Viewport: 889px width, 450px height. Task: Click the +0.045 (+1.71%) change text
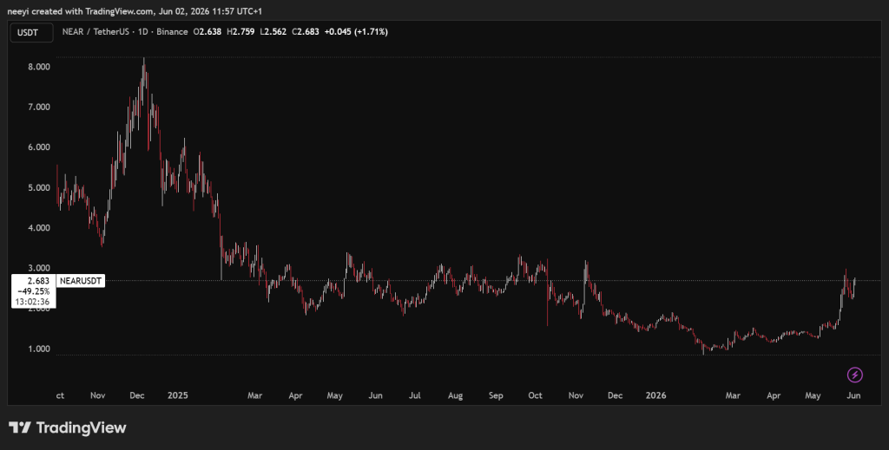[356, 32]
